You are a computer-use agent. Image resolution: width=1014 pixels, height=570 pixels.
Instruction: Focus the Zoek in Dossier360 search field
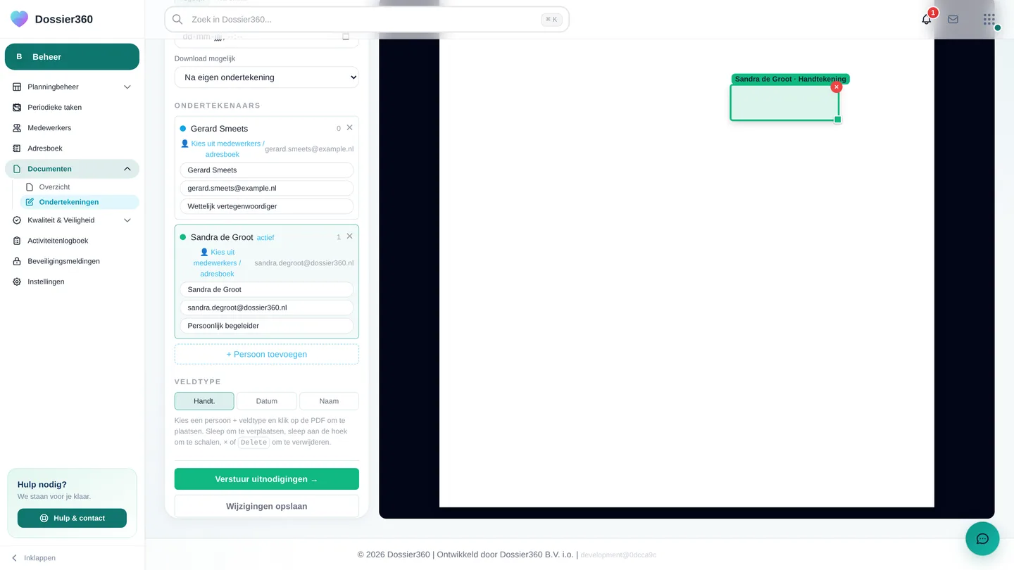click(x=366, y=20)
